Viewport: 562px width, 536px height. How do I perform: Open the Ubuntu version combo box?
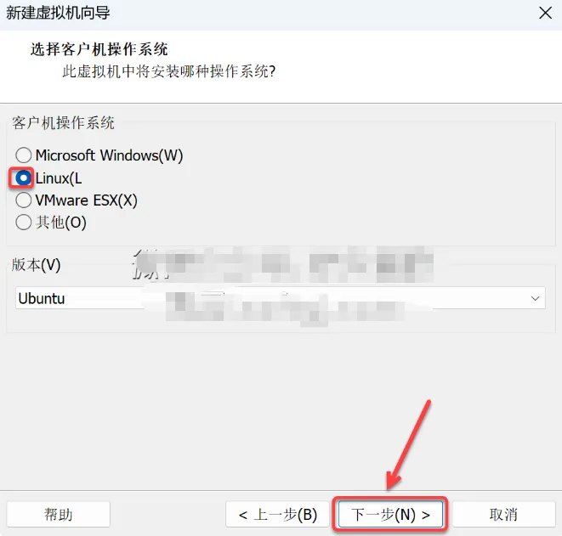[281, 298]
